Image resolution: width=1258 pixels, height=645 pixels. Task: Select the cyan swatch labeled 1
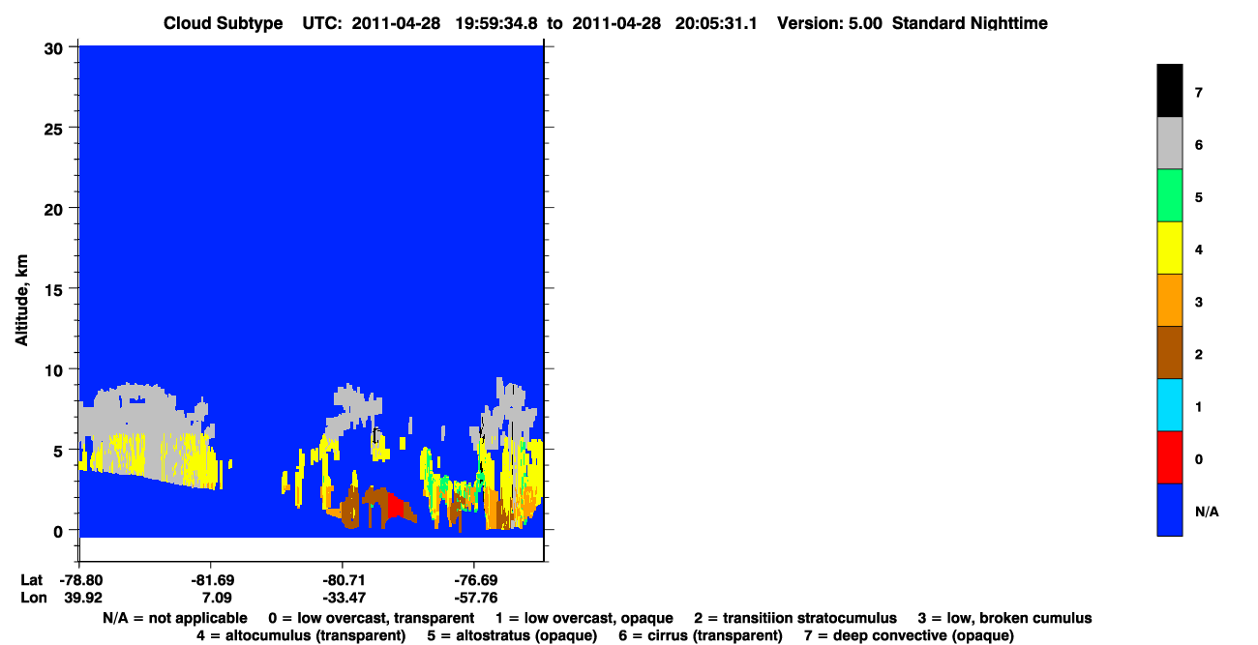pos(1169,404)
